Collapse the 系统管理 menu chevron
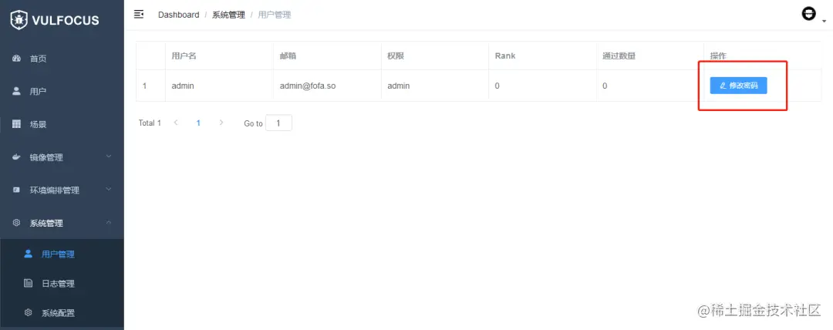This screenshot has height=330, width=833. coord(109,223)
